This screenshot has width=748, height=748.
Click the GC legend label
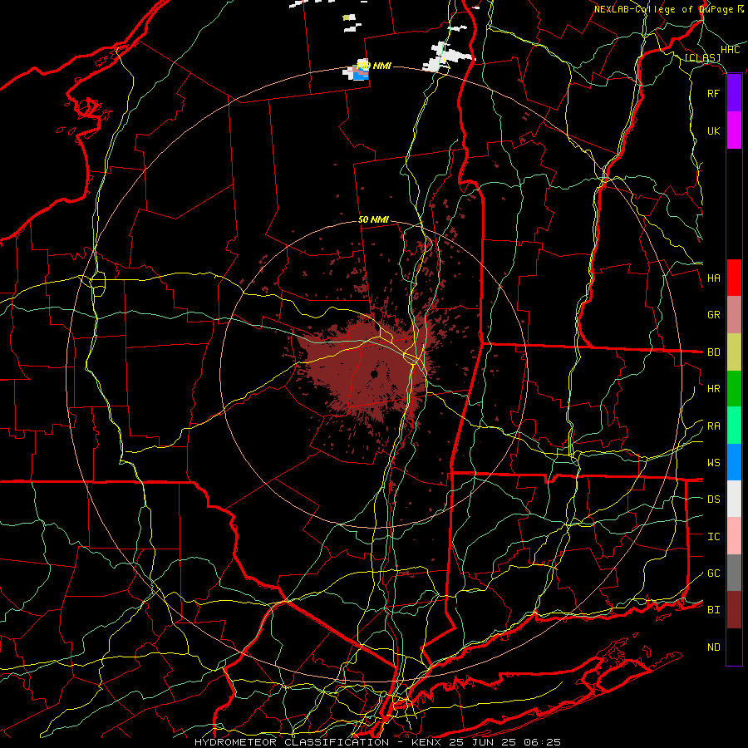click(x=713, y=573)
